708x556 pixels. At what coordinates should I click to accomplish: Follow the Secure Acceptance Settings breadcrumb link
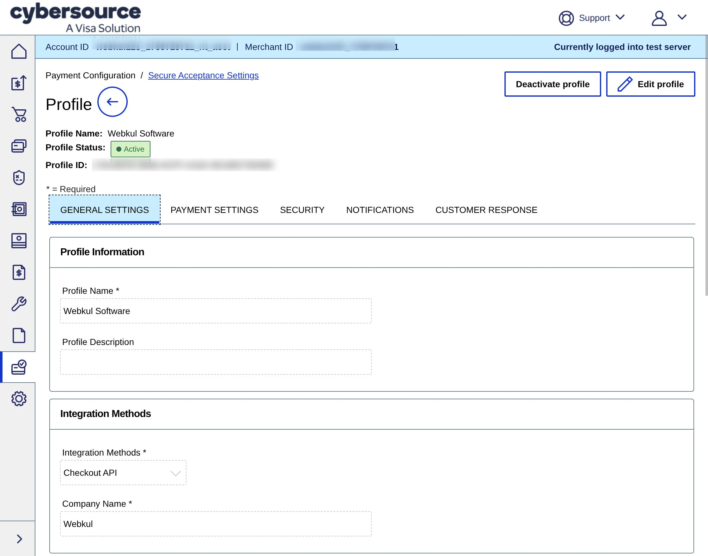[203, 76]
